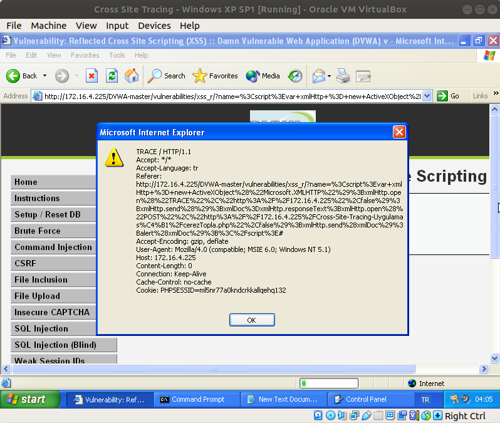500x423 pixels.
Task: Open CSRF vulnerability page
Action: point(53,263)
